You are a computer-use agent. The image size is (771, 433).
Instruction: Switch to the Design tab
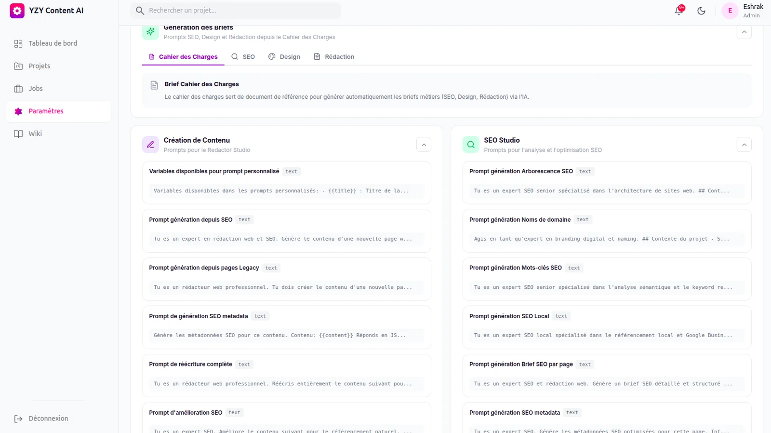tap(284, 57)
